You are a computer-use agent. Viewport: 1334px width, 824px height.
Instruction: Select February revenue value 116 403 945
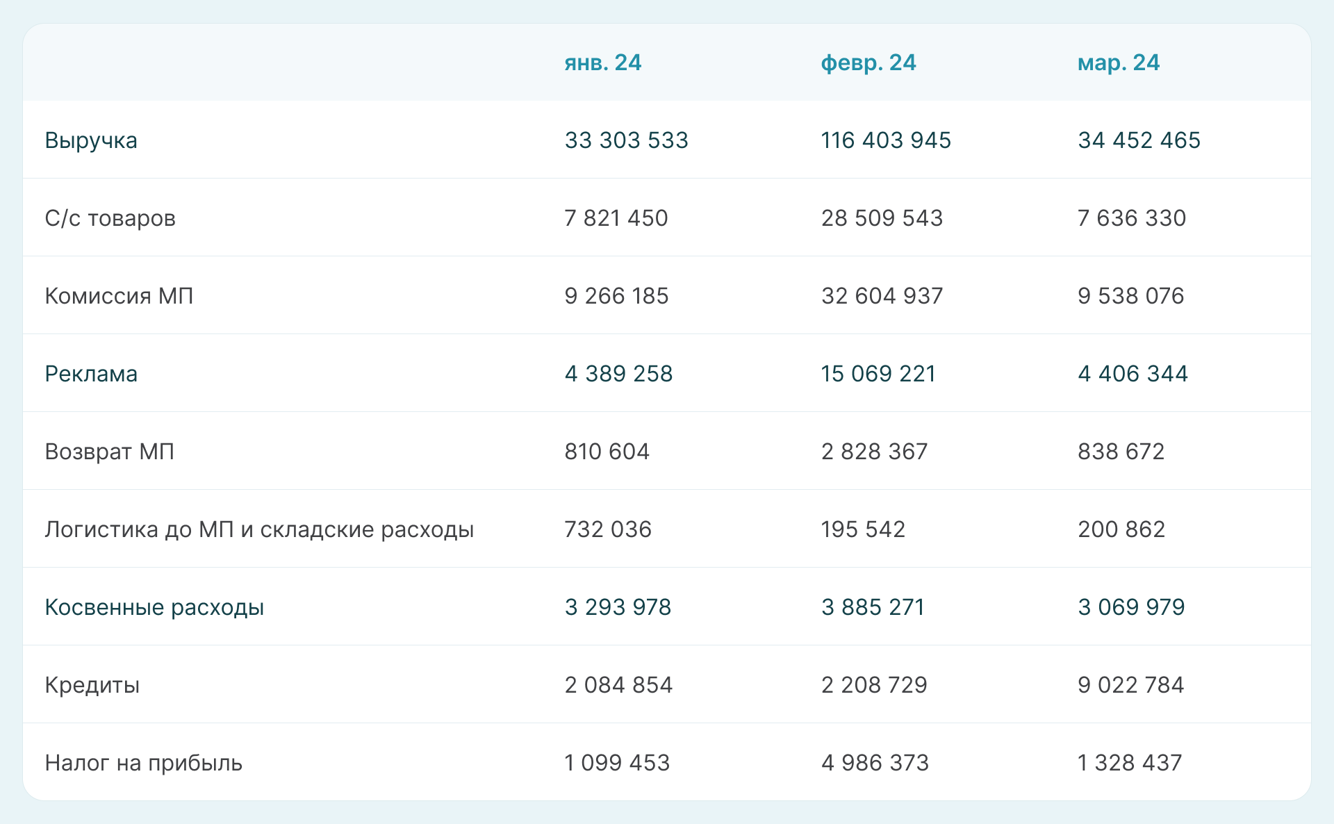pos(885,140)
